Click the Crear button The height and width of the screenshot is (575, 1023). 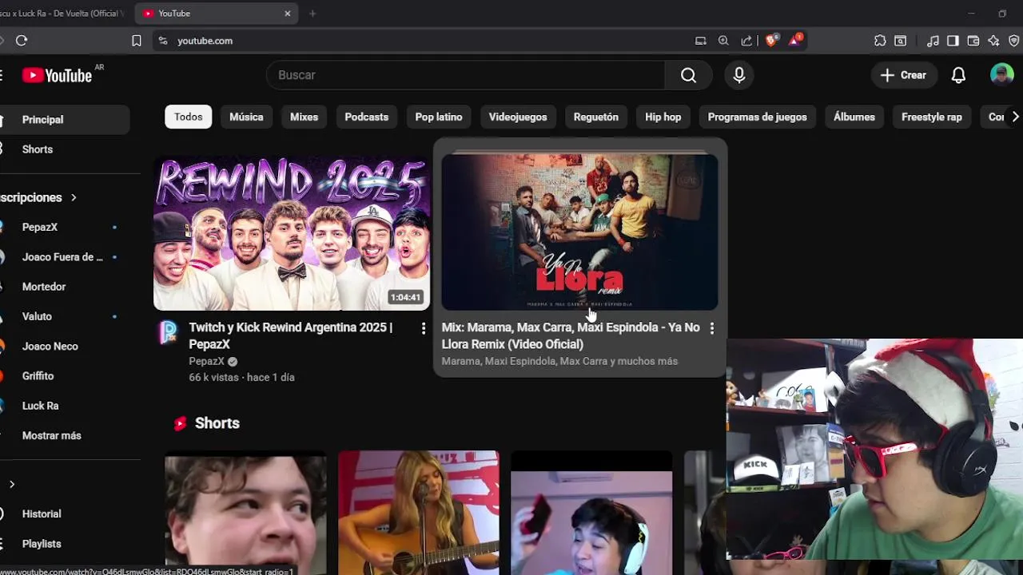[x=904, y=75]
